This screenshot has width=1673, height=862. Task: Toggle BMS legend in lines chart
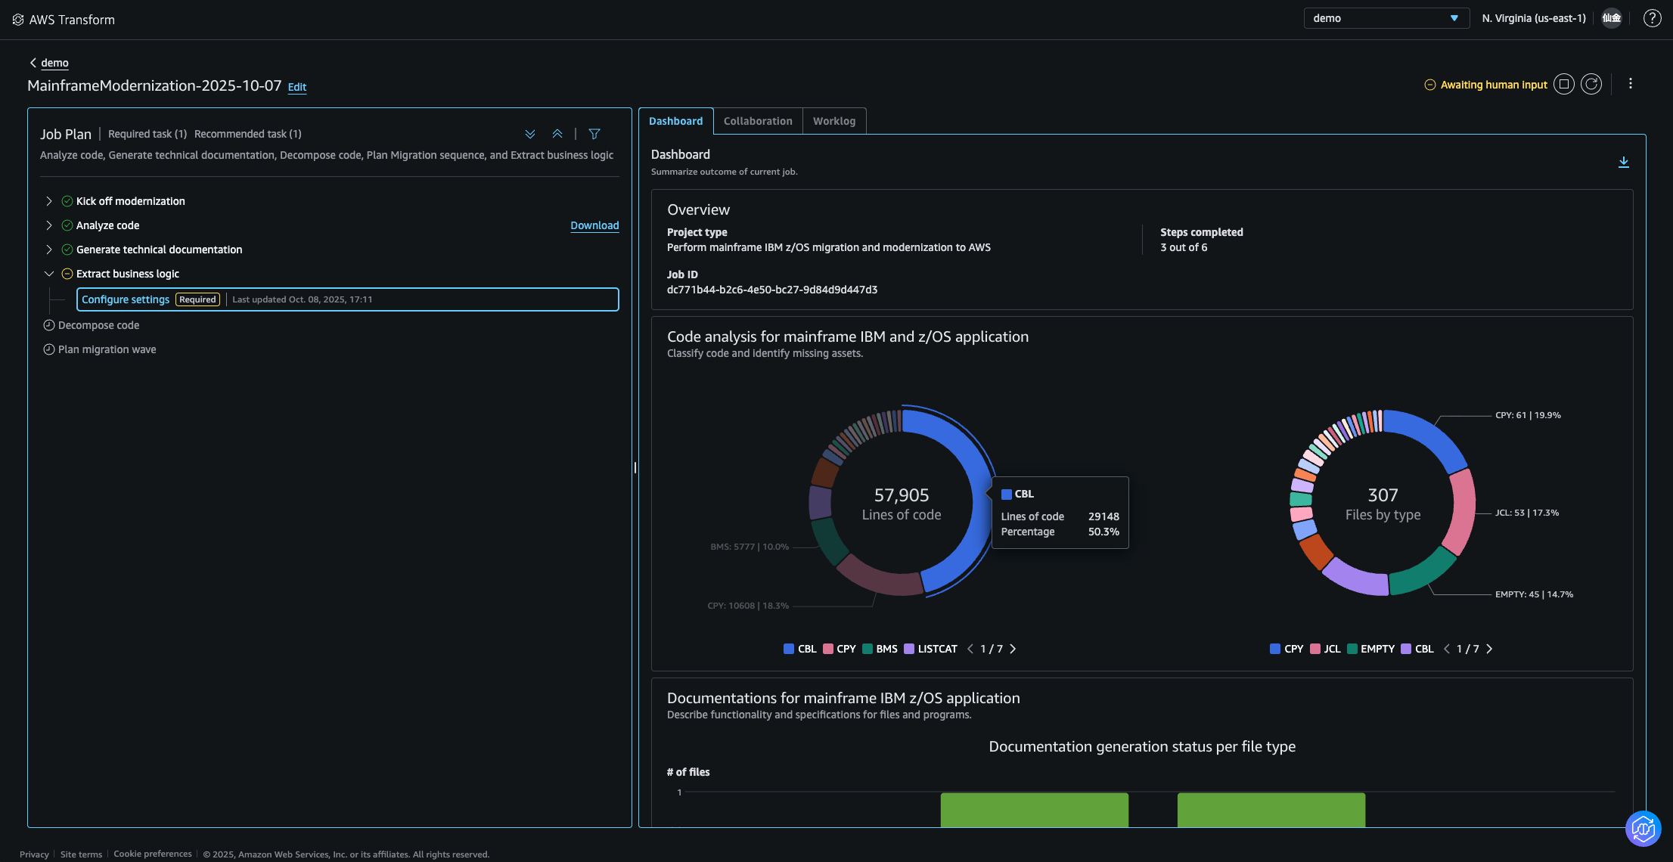tap(880, 649)
